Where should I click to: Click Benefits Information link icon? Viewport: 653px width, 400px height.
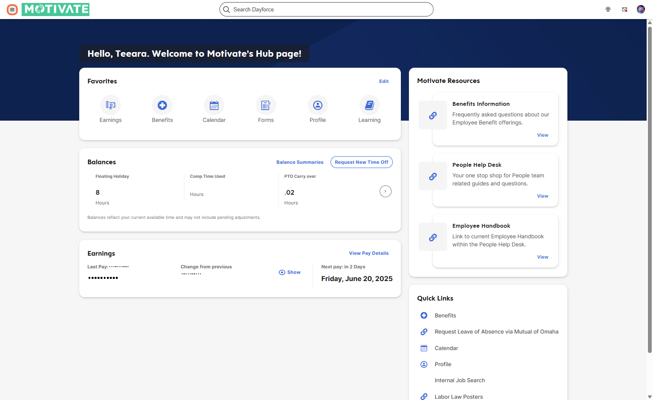(x=433, y=115)
